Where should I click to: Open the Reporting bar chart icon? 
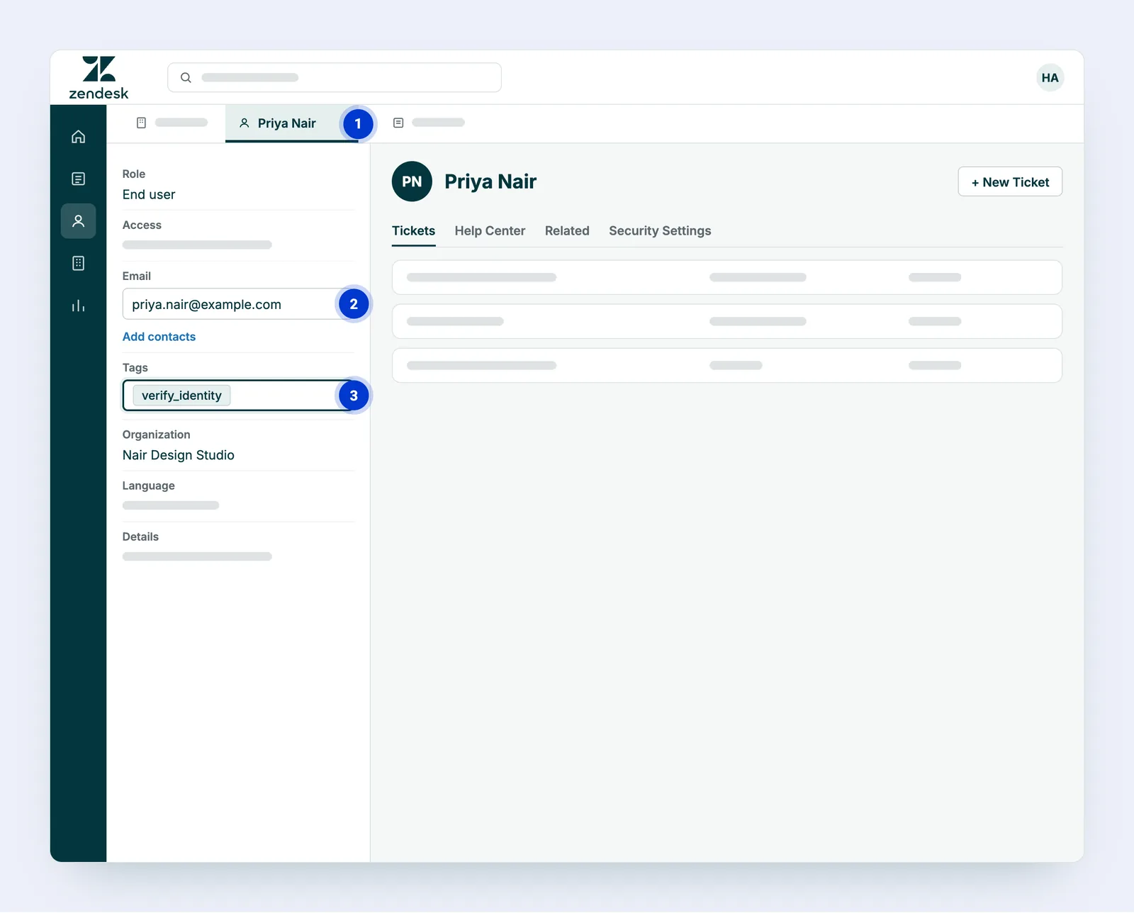pos(78,306)
